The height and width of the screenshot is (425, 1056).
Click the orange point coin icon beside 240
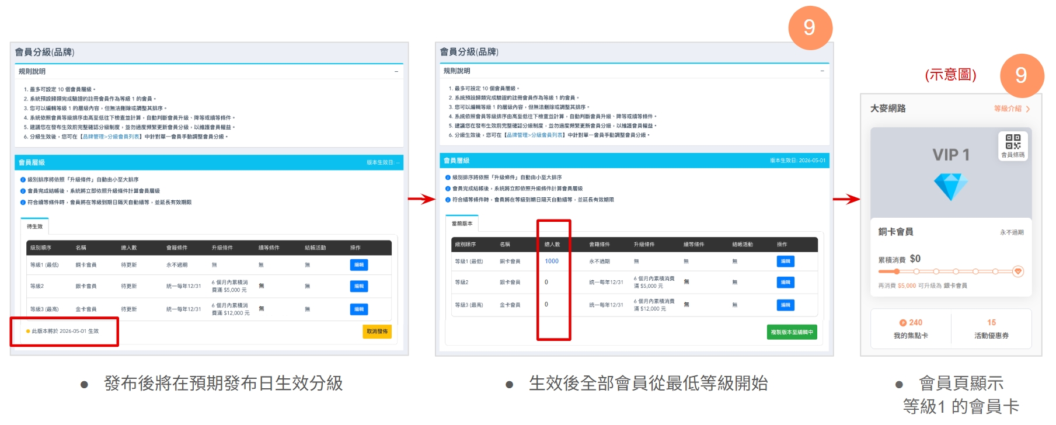pos(902,323)
